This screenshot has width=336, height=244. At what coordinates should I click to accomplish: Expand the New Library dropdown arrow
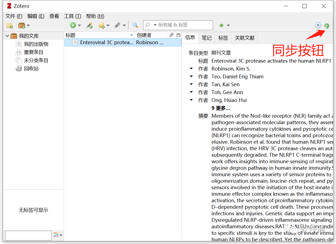pos(28,26)
